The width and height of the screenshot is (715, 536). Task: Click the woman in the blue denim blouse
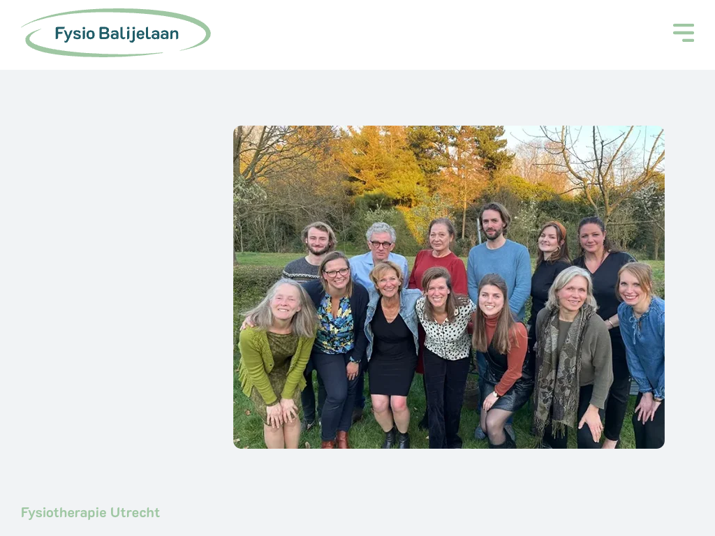click(641, 351)
